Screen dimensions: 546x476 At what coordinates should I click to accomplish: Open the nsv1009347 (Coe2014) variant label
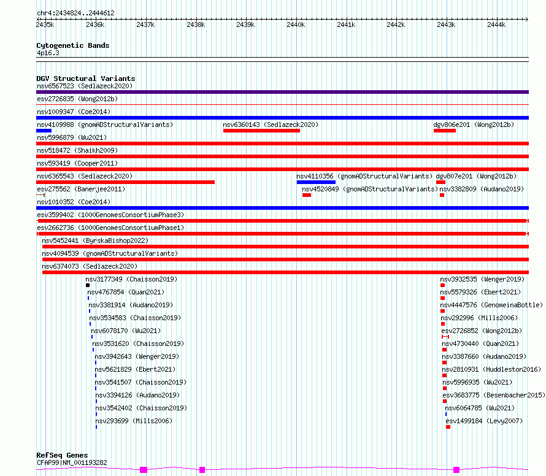pos(74,112)
